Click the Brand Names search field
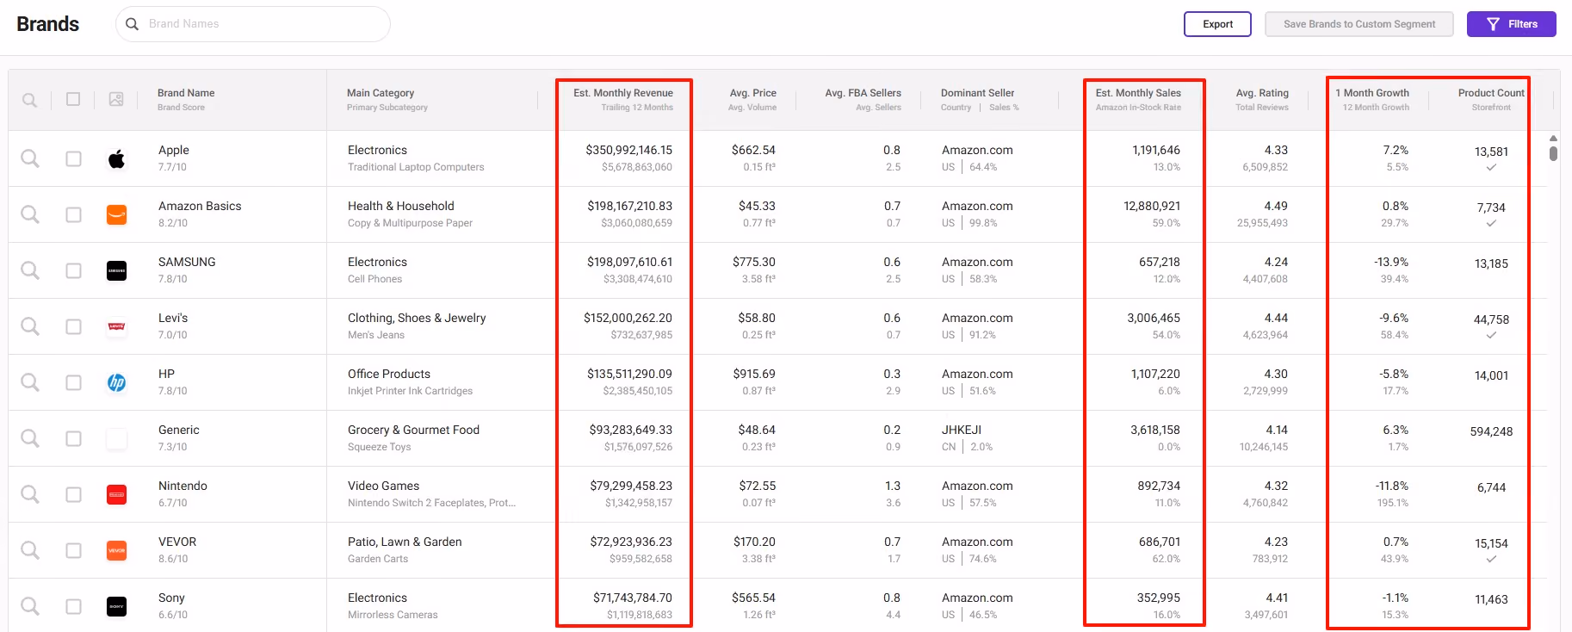This screenshot has width=1572, height=632. (x=253, y=24)
